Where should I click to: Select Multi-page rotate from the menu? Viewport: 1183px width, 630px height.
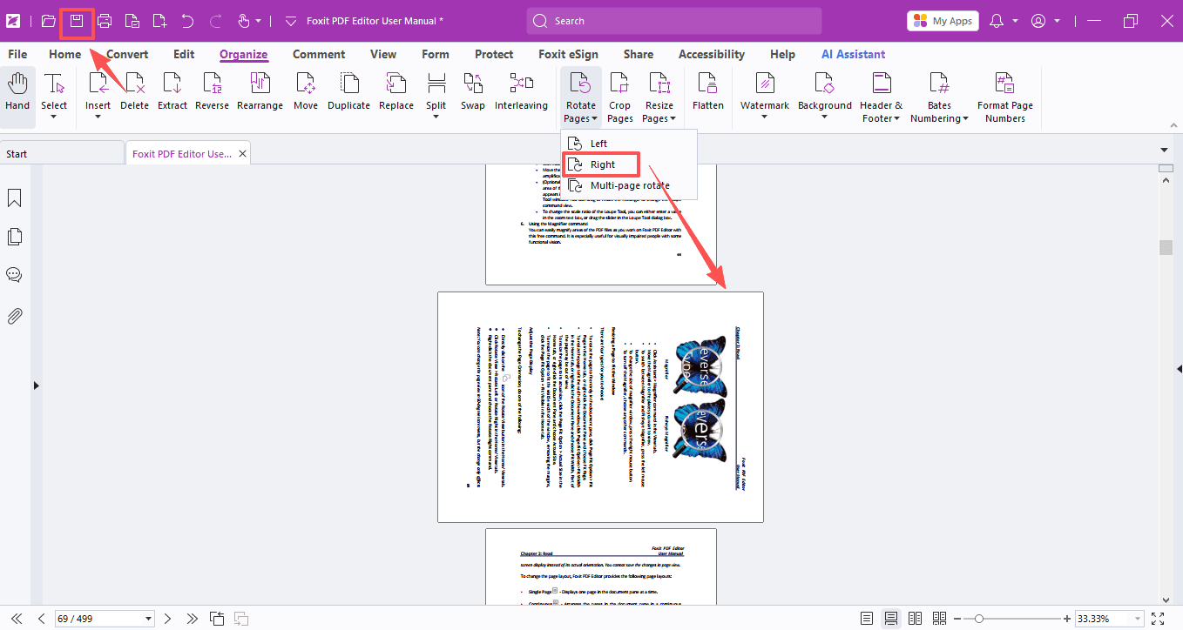tap(630, 185)
